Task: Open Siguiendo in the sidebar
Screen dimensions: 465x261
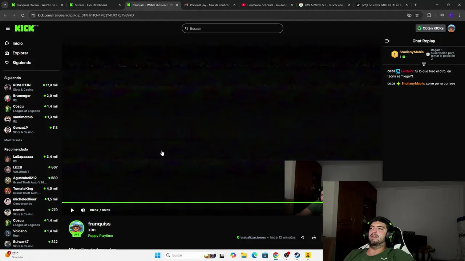Action: (x=22, y=63)
